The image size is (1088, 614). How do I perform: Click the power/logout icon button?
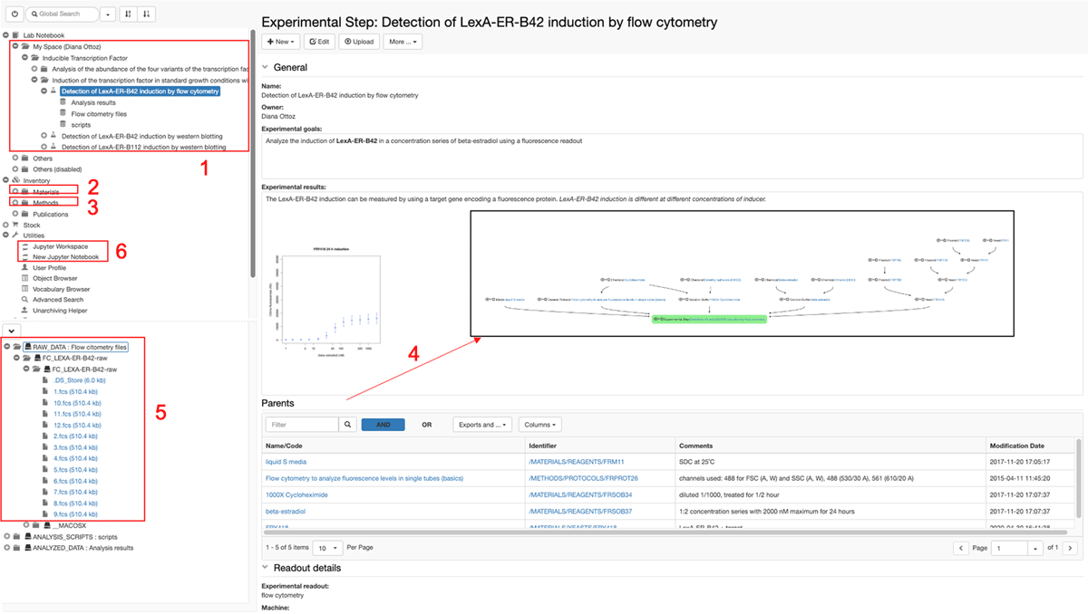click(15, 14)
